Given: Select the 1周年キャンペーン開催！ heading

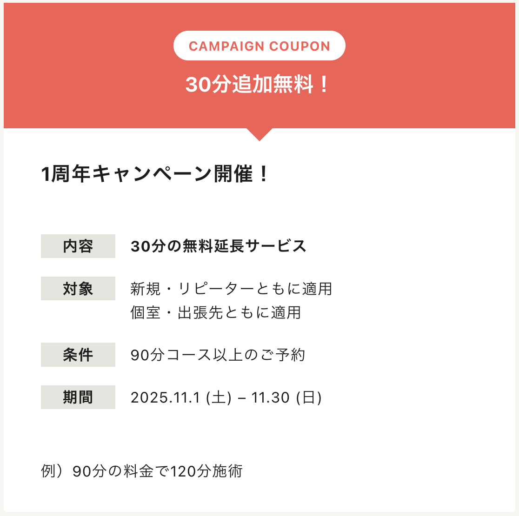Looking at the screenshot, I should click(155, 174).
